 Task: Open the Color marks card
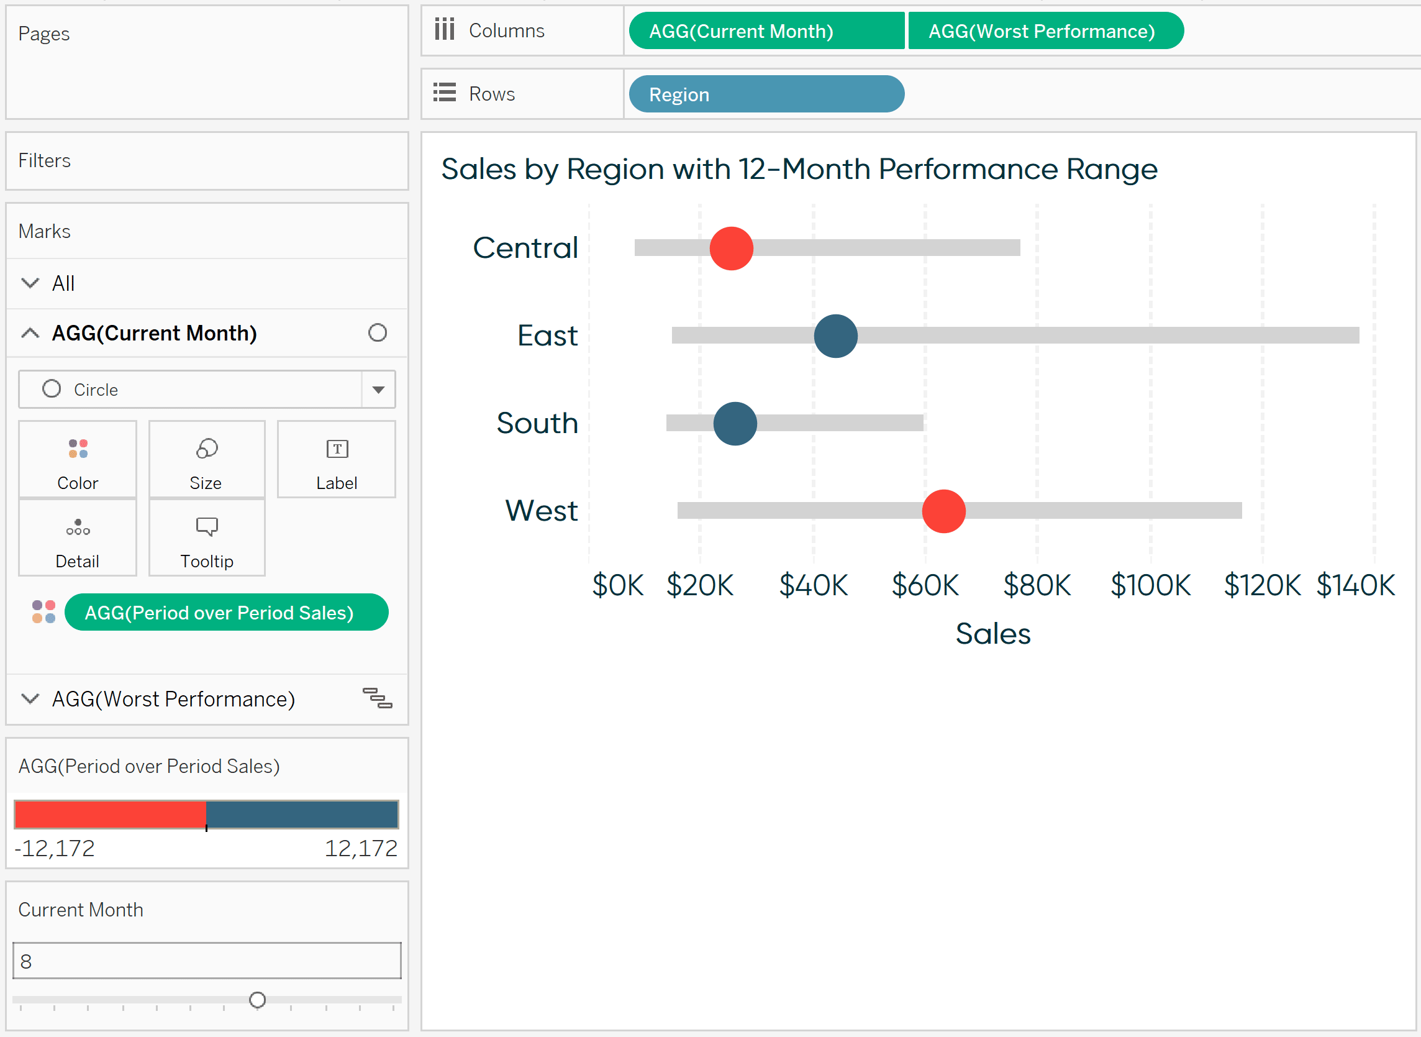coord(78,460)
